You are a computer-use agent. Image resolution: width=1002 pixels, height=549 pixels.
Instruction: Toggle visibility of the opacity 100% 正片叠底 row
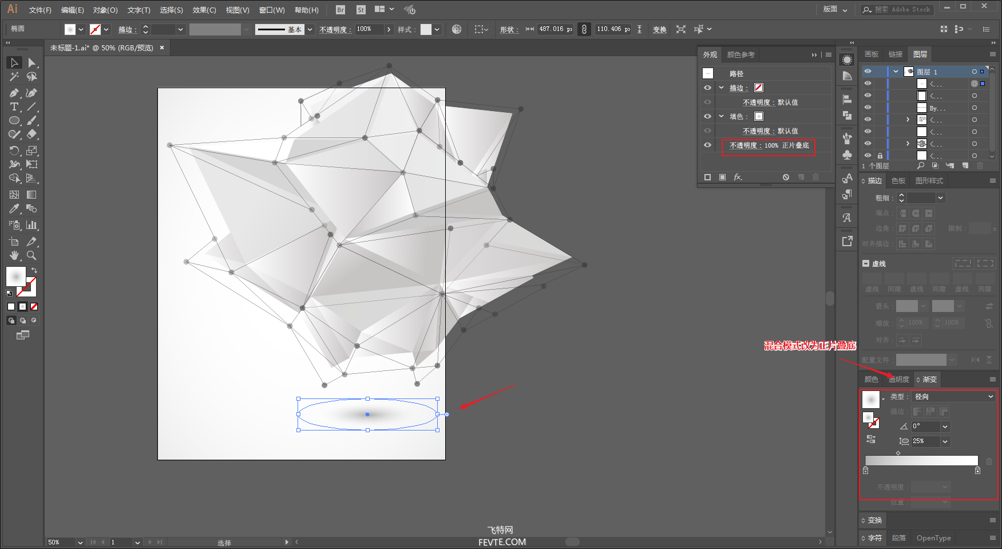click(x=708, y=145)
